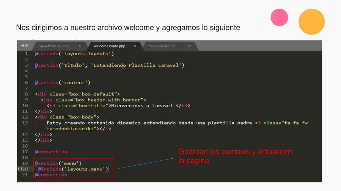Click the @endsection on line 17
The width and height of the screenshot is (341, 191).
(51, 152)
